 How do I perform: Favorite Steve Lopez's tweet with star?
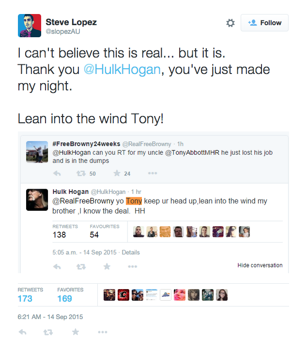[x=76, y=332]
